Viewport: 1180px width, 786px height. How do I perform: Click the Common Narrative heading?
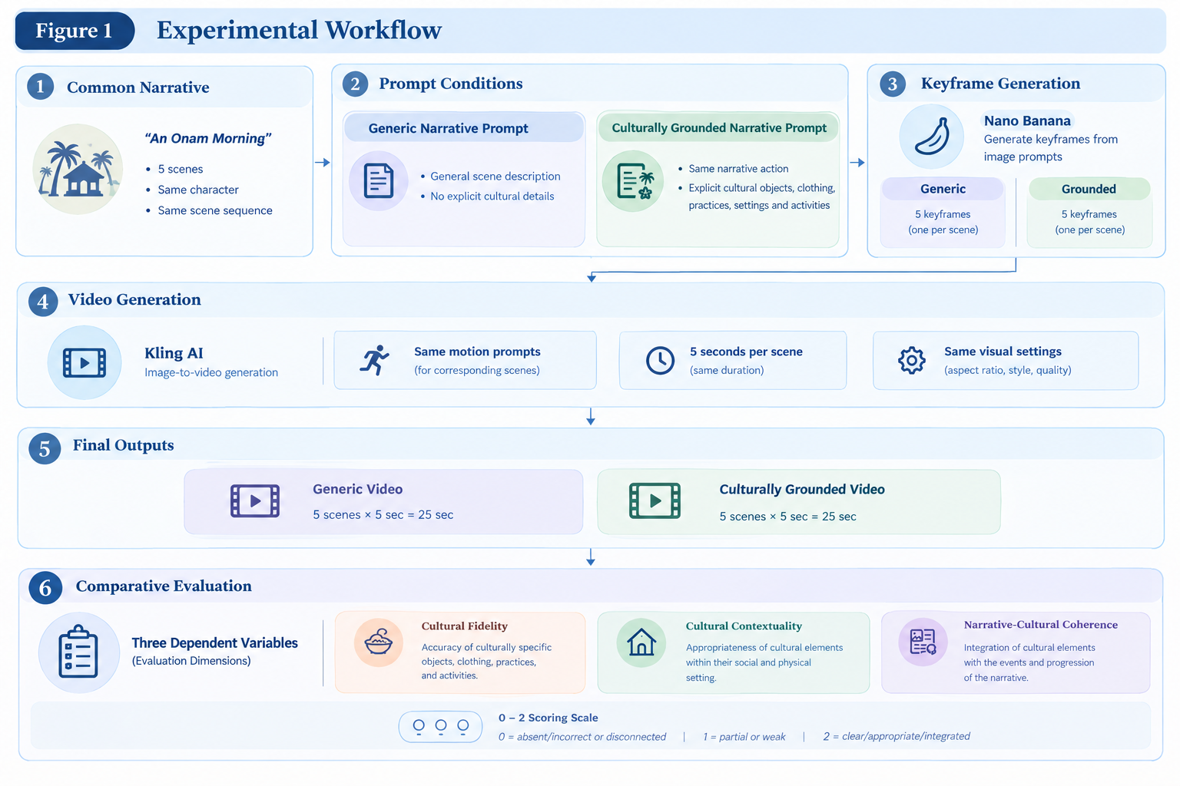pos(138,88)
